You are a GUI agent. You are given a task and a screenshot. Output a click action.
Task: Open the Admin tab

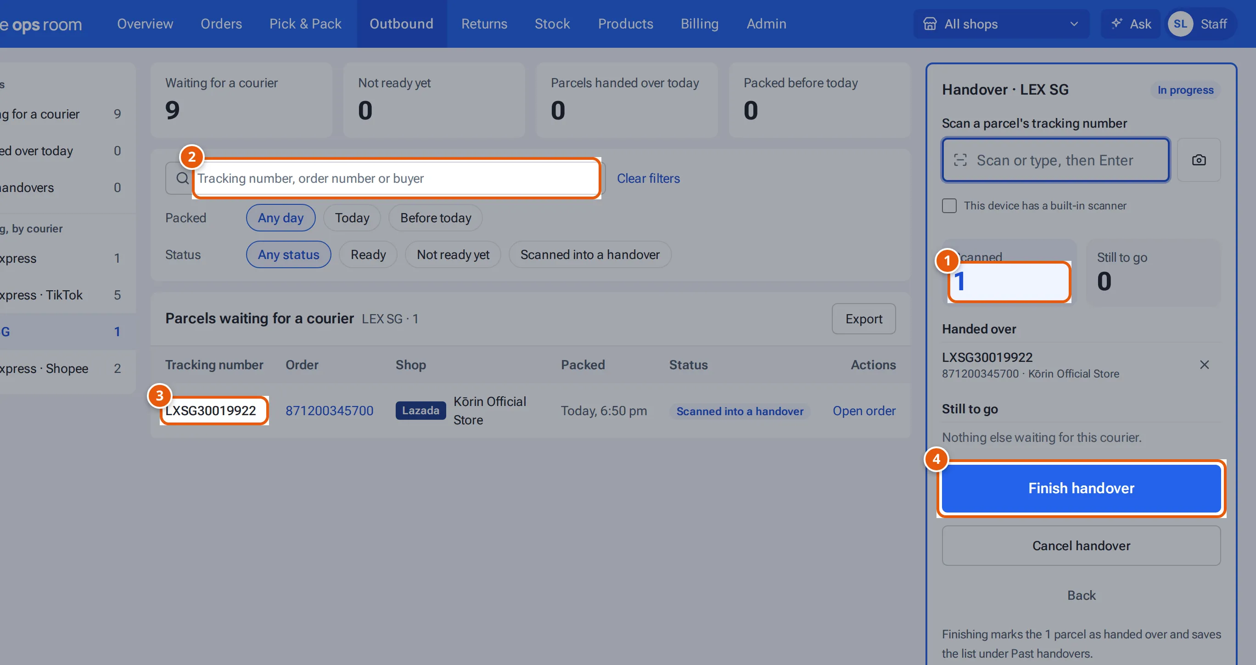coord(766,23)
